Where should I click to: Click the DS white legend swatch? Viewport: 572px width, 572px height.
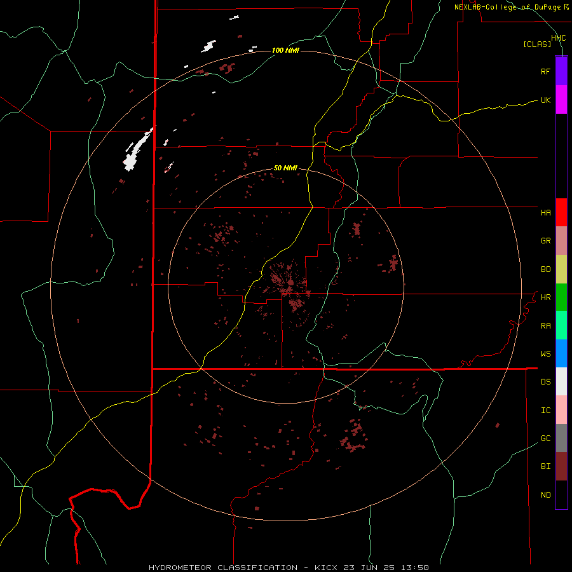tap(561, 381)
